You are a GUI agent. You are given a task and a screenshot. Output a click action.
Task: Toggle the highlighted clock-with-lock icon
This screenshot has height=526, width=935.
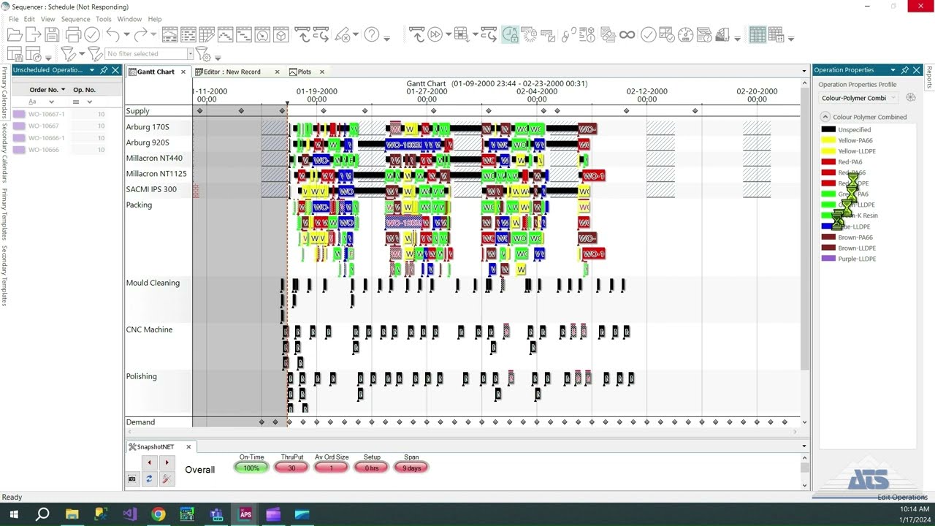(x=510, y=34)
